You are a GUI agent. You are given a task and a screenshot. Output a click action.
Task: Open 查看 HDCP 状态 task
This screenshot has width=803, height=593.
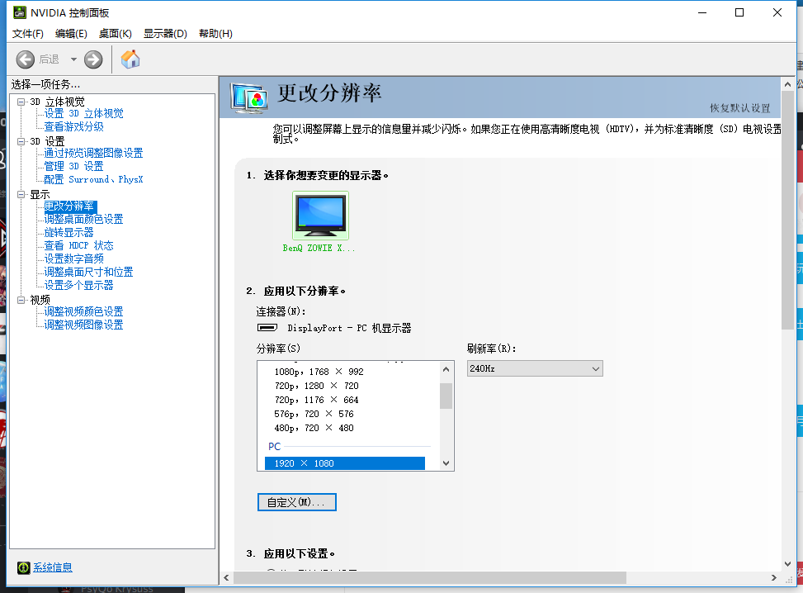click(x=79, y=245)
